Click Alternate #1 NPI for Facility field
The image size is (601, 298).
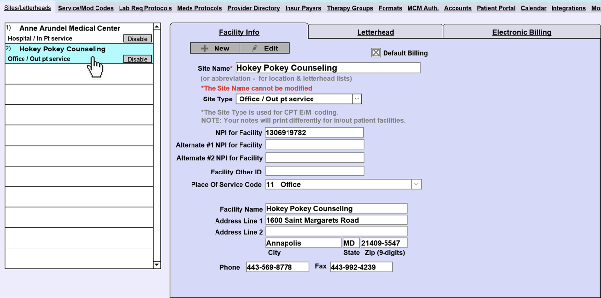pyautogui.click(x=315, y=145)
